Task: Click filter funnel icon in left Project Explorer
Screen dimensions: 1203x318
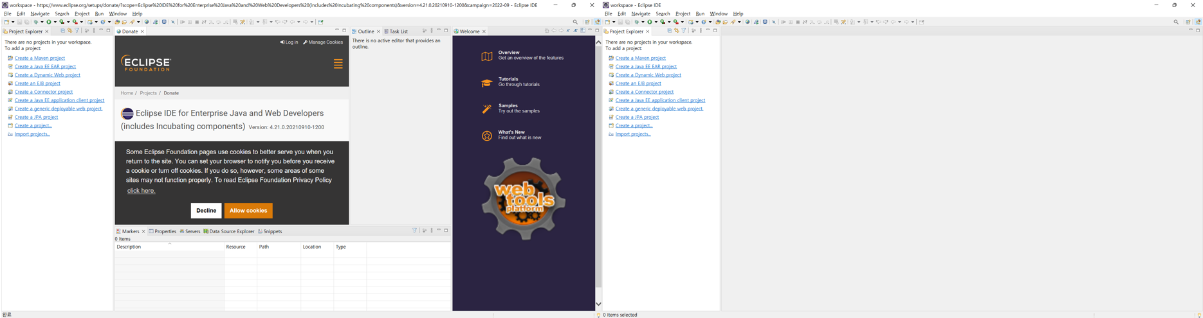Action: [77, 30]
